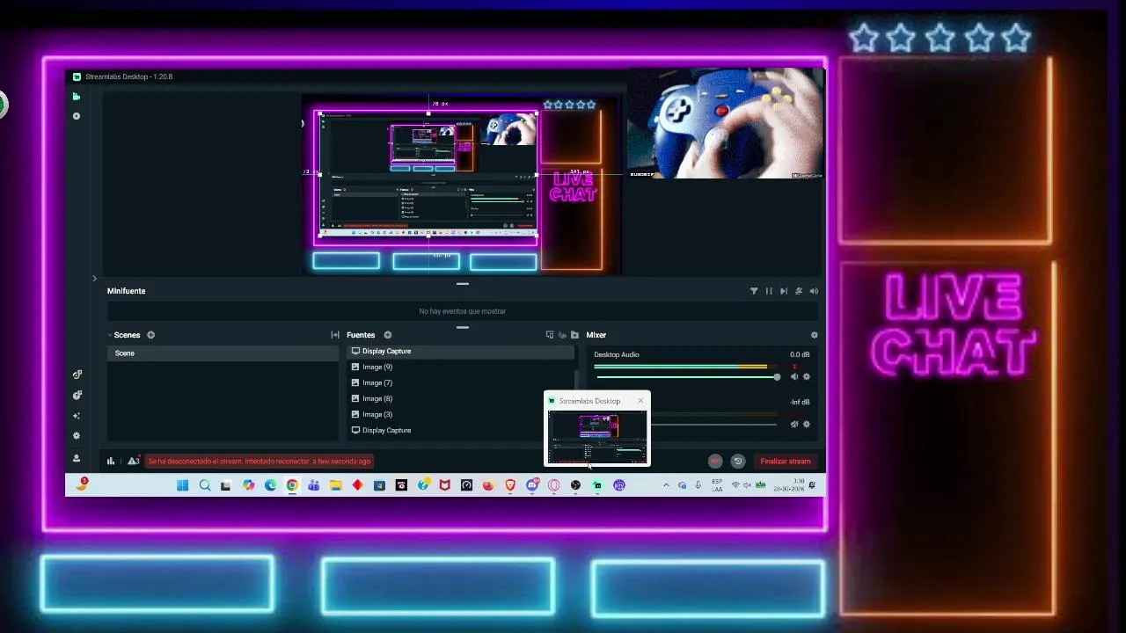
Task: Open the stream warnings notification icon
Action: point(133,461)
